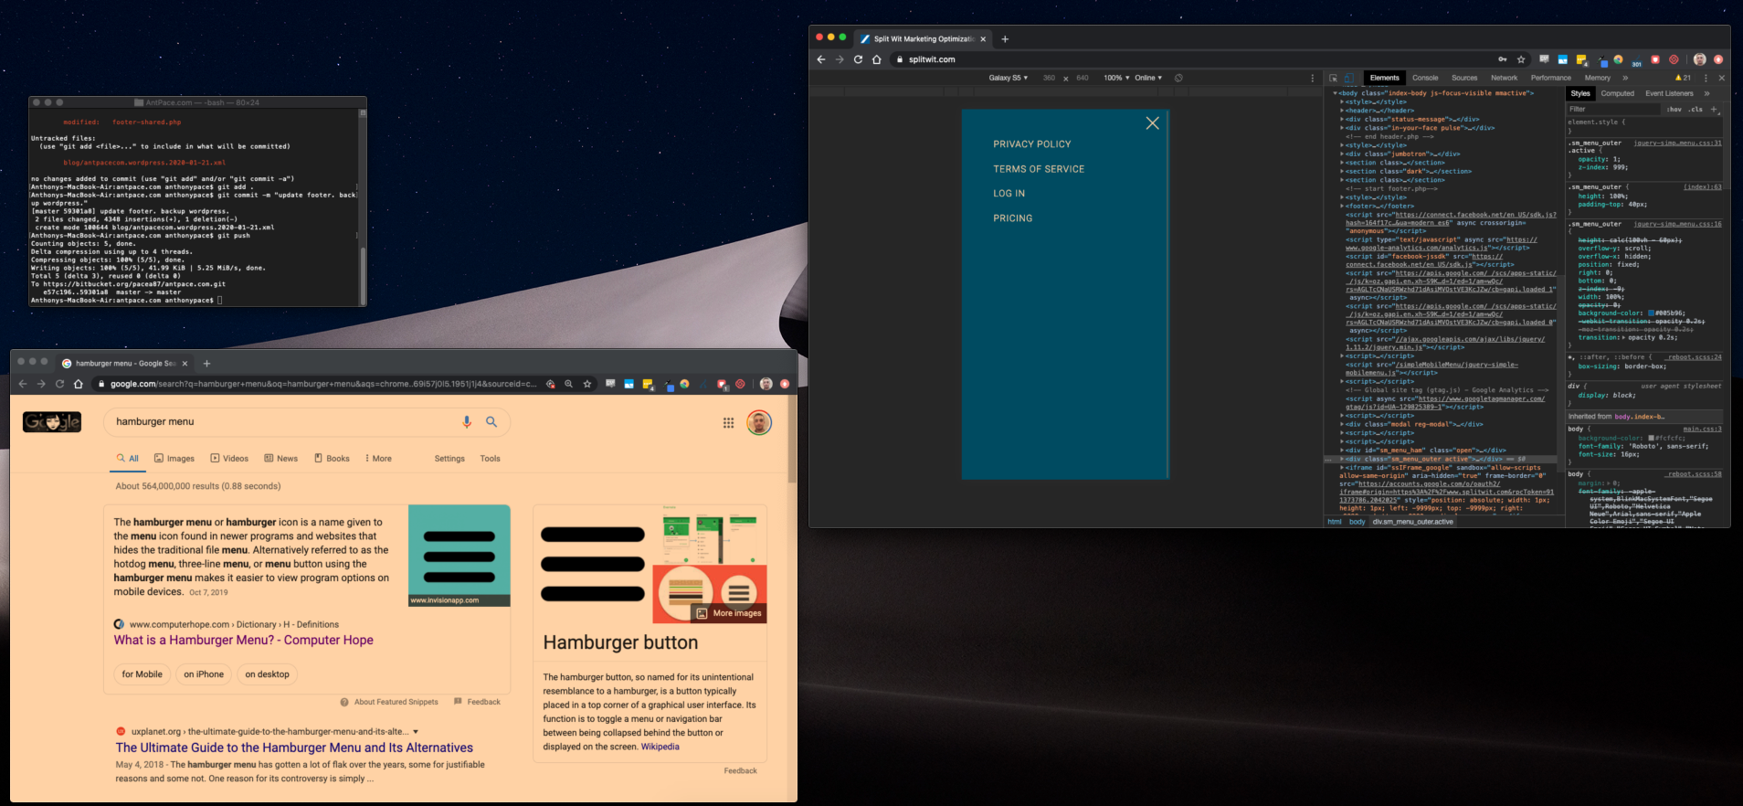
Task: Switch to Performance tab in DevTools
Action: tap(1551, 79)
